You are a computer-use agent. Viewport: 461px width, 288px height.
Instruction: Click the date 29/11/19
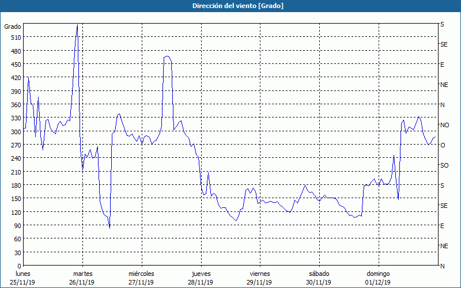click(259, 282)
